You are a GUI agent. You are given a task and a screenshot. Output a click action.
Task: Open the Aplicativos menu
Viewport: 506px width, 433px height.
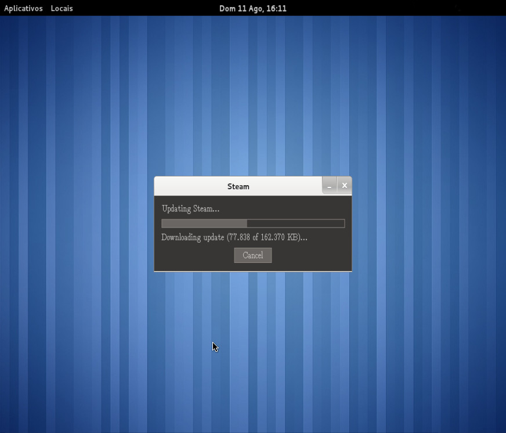click(x=23, y=8)
